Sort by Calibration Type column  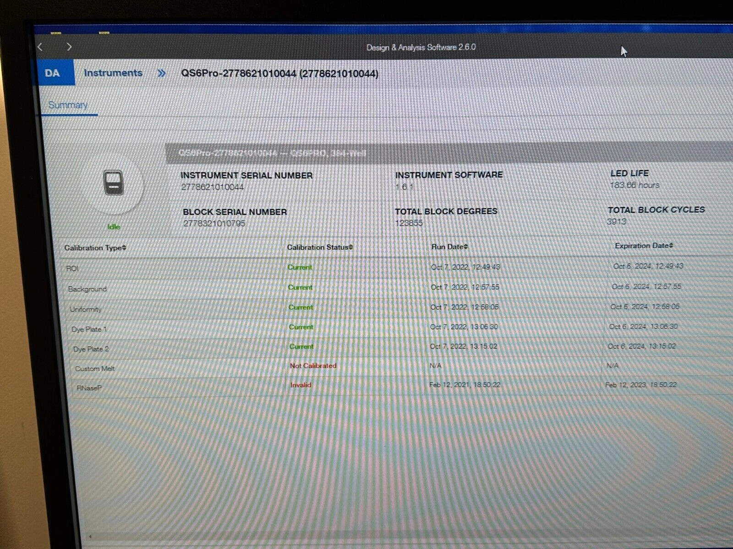[95, 248]
